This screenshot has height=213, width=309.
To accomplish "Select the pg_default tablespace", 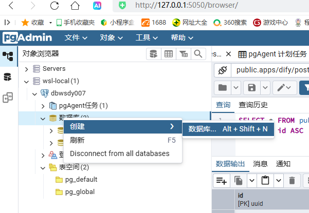I will [x=81, y=180].
